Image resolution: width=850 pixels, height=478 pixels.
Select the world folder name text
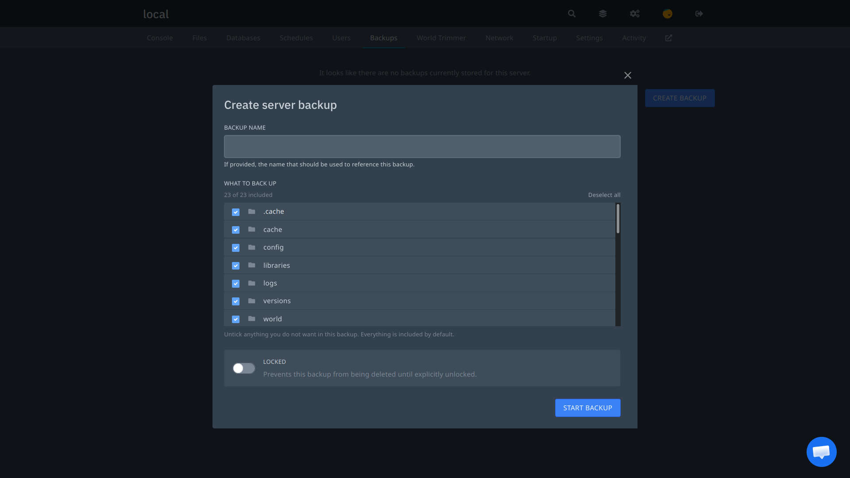click(273, 319)
